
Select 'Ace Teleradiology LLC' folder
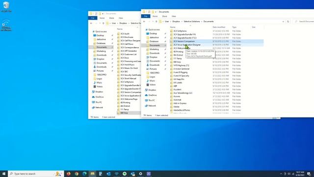tap(183, 93)
